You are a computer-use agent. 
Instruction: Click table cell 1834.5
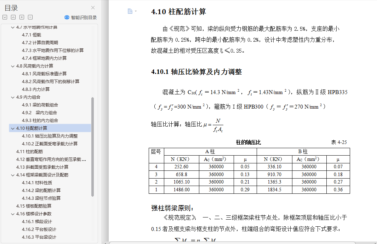274,190
